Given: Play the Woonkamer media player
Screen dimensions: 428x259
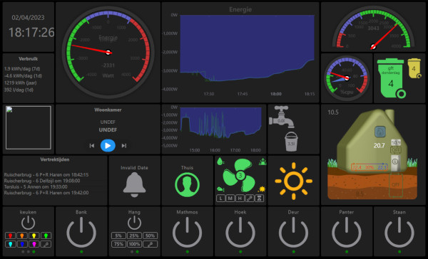Looking at the screenshot, I should click(108, 146).
